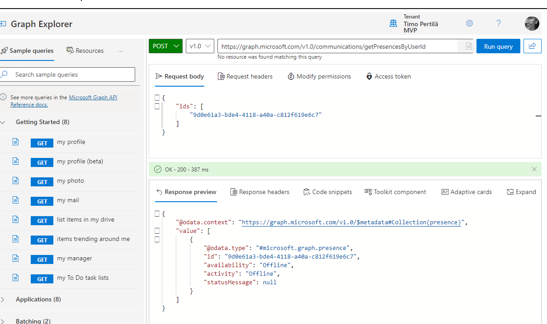
Task: Click the tenant organization icon
Action: (x=393, y=23)
